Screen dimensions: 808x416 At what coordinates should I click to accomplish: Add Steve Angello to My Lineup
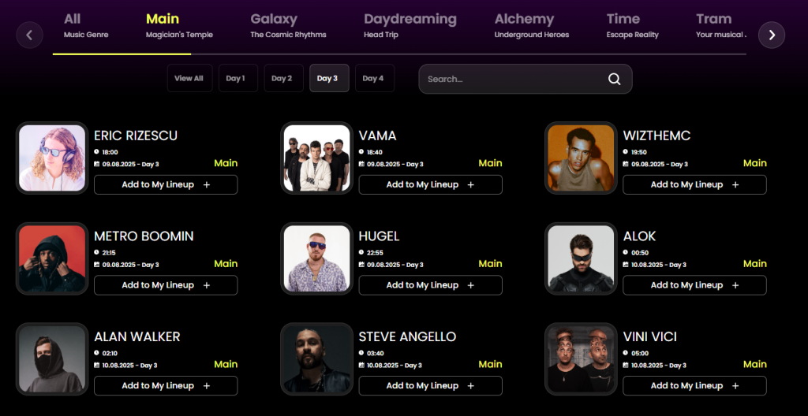(x=430, y=385)
